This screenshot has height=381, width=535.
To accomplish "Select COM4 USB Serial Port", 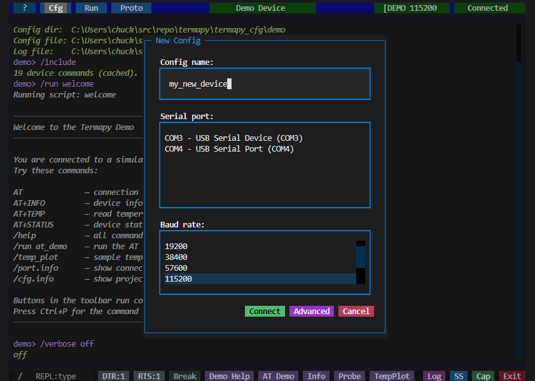I will coord(229,148).
